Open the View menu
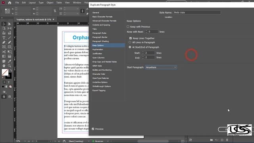Image resolution: width=254 pixels, height=143 pixels. 67,3
